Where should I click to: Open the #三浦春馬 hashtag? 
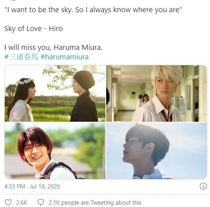[x=21, y=57]
